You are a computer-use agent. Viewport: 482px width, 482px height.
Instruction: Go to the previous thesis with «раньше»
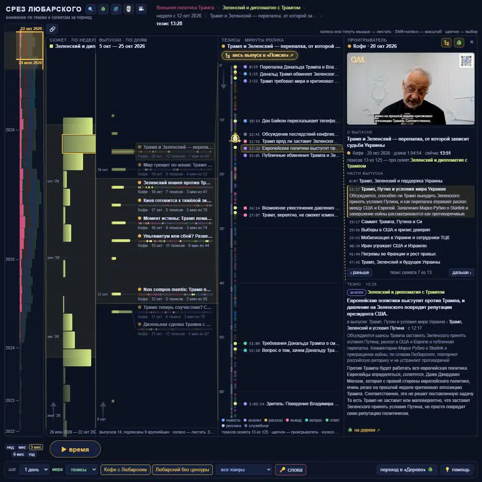click(359, 272)
